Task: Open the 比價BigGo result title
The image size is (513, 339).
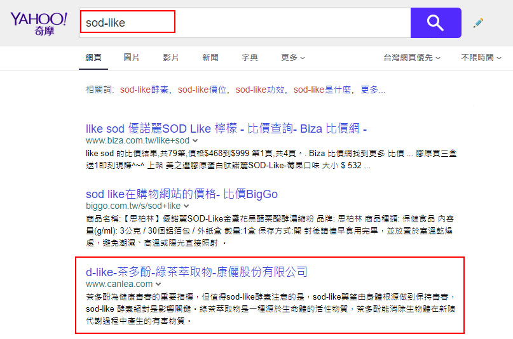Action: (182, 194)
